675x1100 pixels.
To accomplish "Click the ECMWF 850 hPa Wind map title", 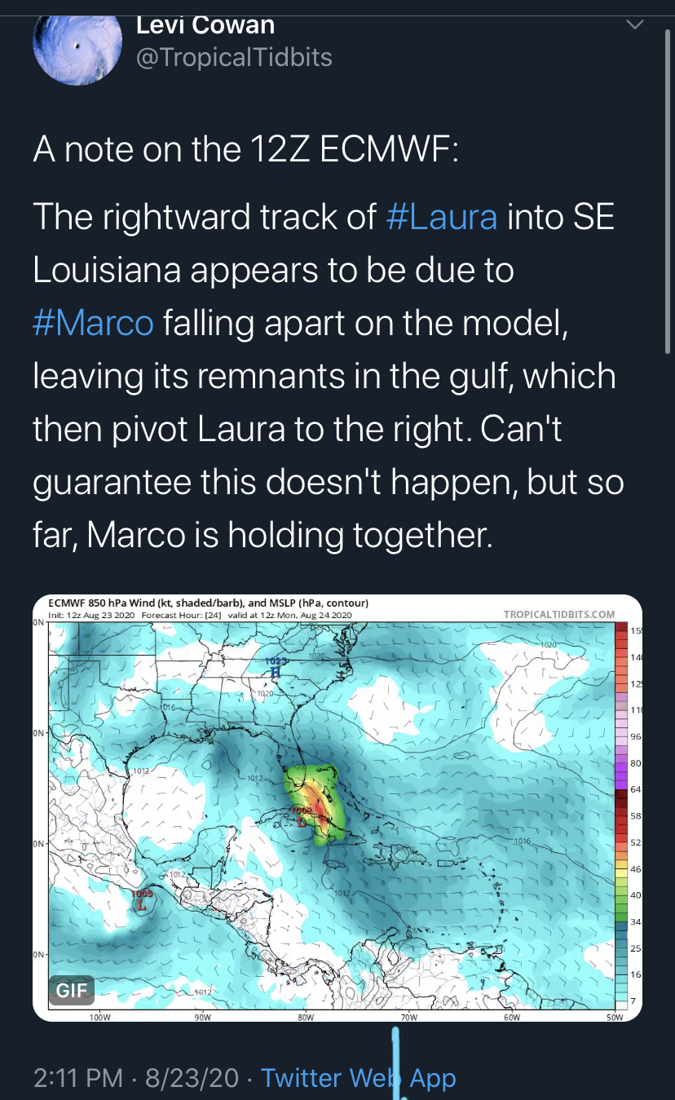I will coord(208,603).
